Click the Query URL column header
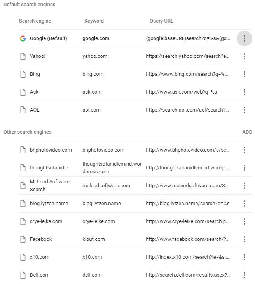255x284 pixels. pyautogui.click(x=161, y=21)
